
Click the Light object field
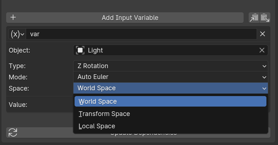coord(167,50)
